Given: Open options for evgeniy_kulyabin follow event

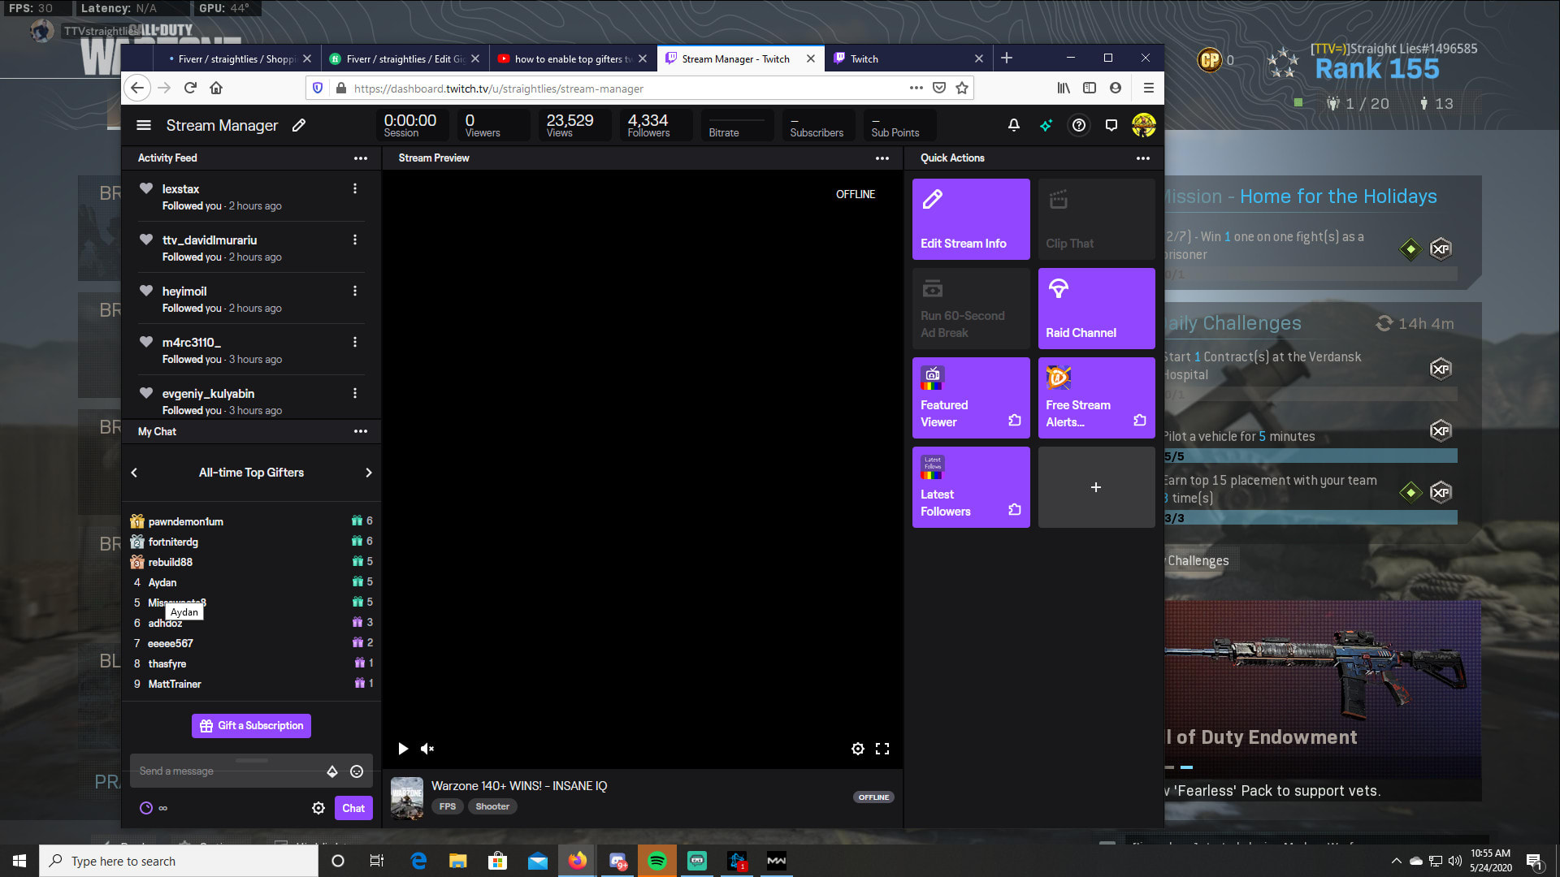Looking at the screenshot, I should 355,393.
